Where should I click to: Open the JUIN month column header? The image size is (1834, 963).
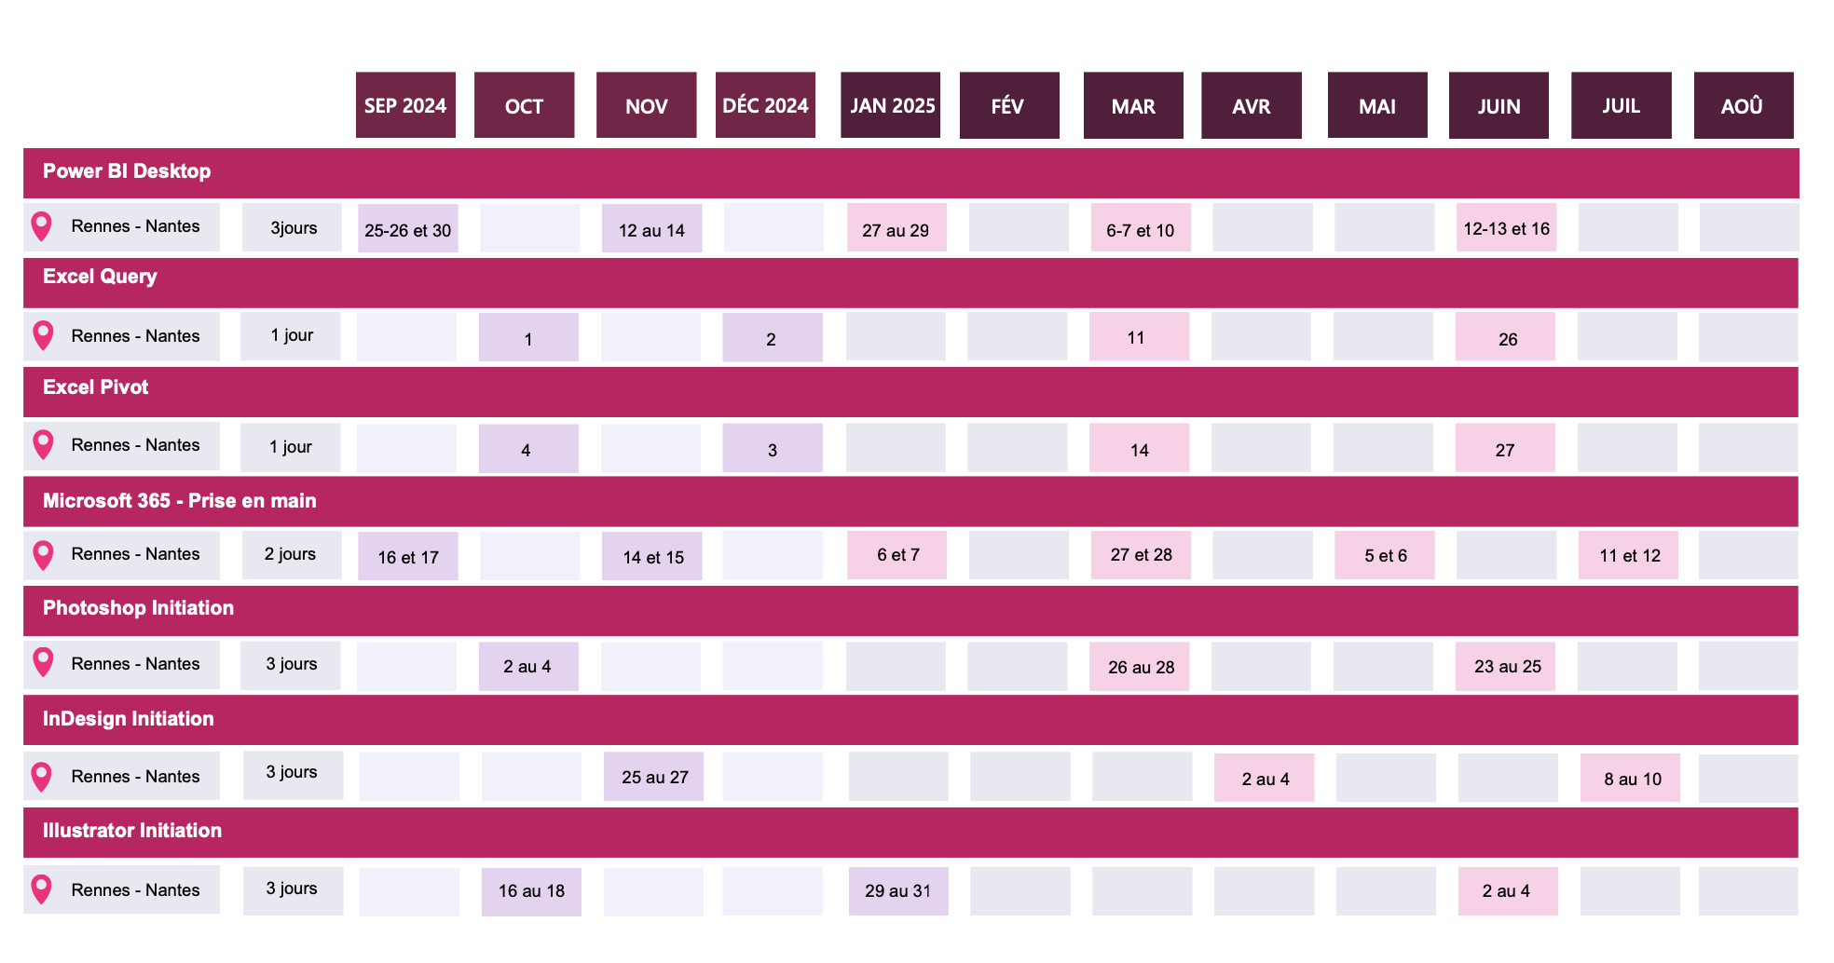click(1499, 105)
